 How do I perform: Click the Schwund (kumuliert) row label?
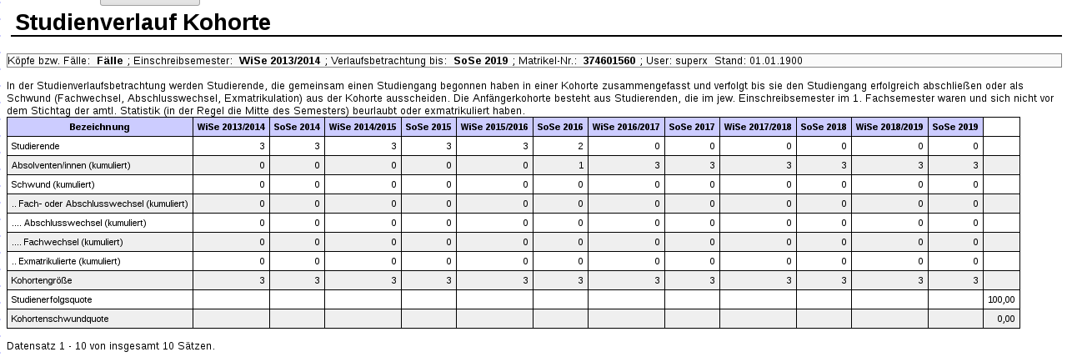pos(53,184)
